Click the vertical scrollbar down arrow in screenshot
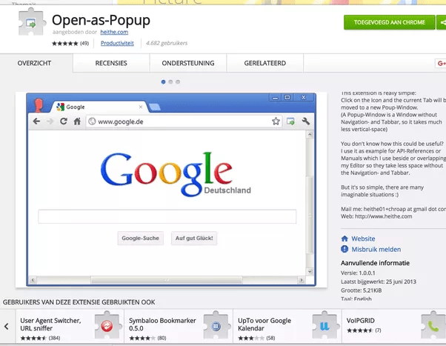Screen dimensions: 446x346 click(310, 272)
